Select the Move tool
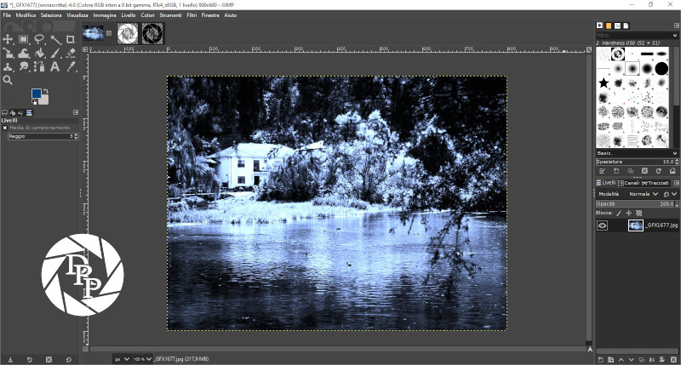 (8, 39)
